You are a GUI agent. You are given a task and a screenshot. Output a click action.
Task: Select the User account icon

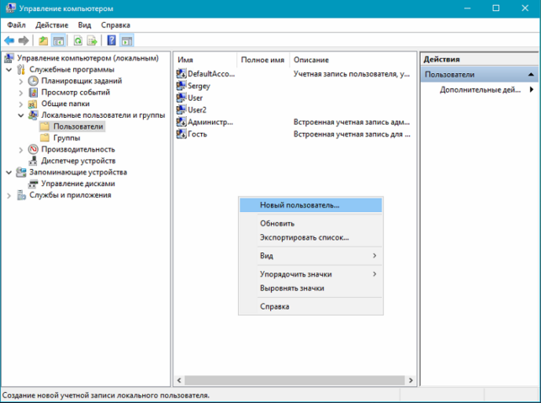click(x=181, y=98)
